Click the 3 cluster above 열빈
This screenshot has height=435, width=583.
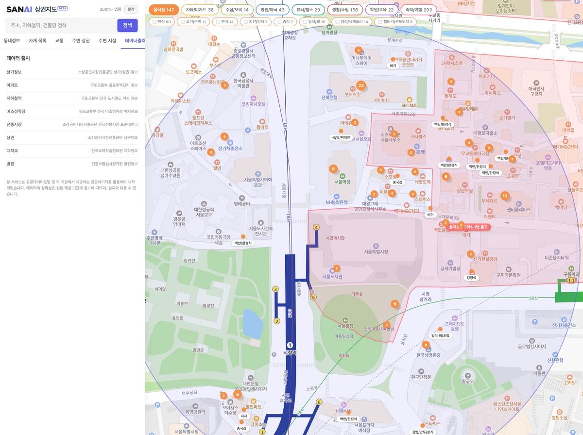[211, 152]
